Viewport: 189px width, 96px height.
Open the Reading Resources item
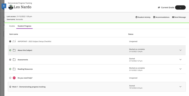pos(25,69)
